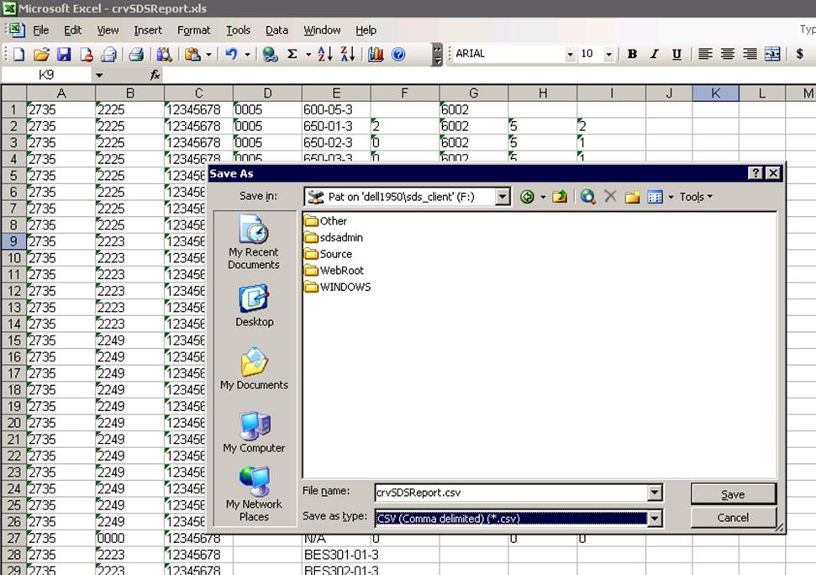Click the AutoSum icon

coord(292,54)
